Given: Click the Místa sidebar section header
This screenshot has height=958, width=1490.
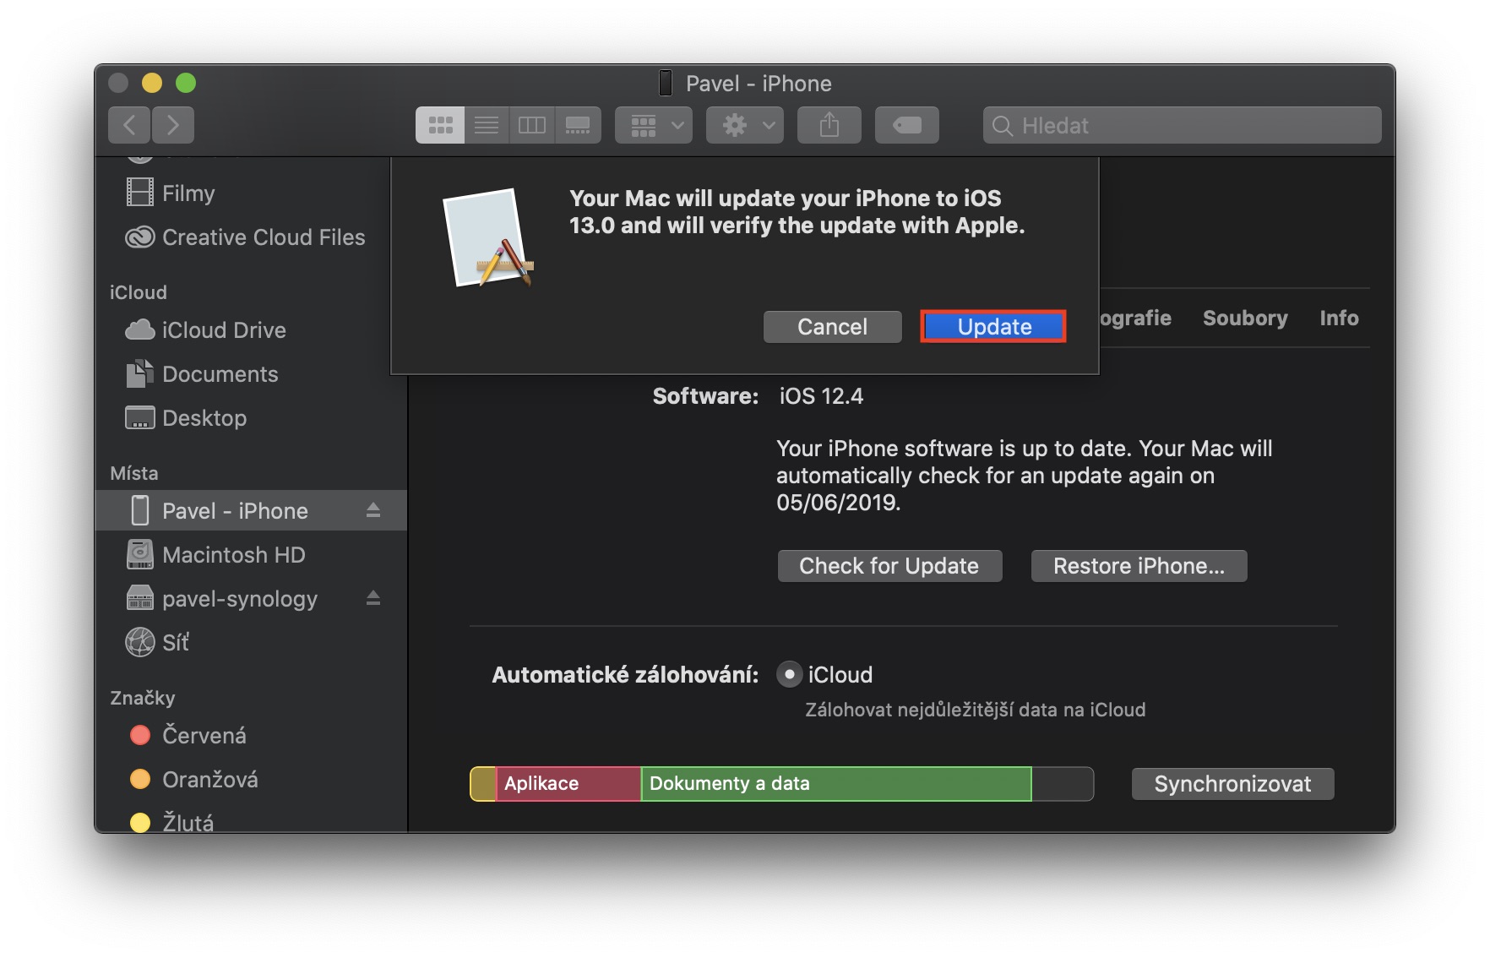Looking at the screenshot, I should 134,473.
